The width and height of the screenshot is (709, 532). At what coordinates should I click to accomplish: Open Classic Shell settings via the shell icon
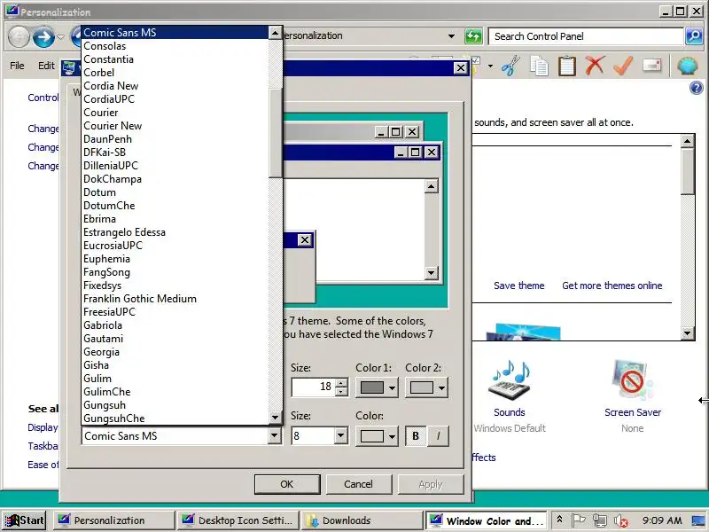pos(688,66)
